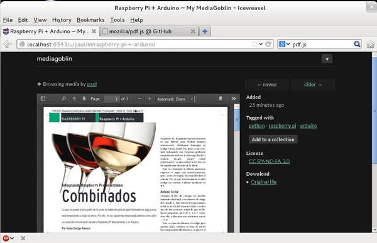Toggle the PDF viewer sidebar
Image resolution: width=377 pixels, height=243 pixels.
43,99
